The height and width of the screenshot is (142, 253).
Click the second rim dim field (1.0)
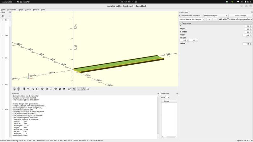pos(193,40)
